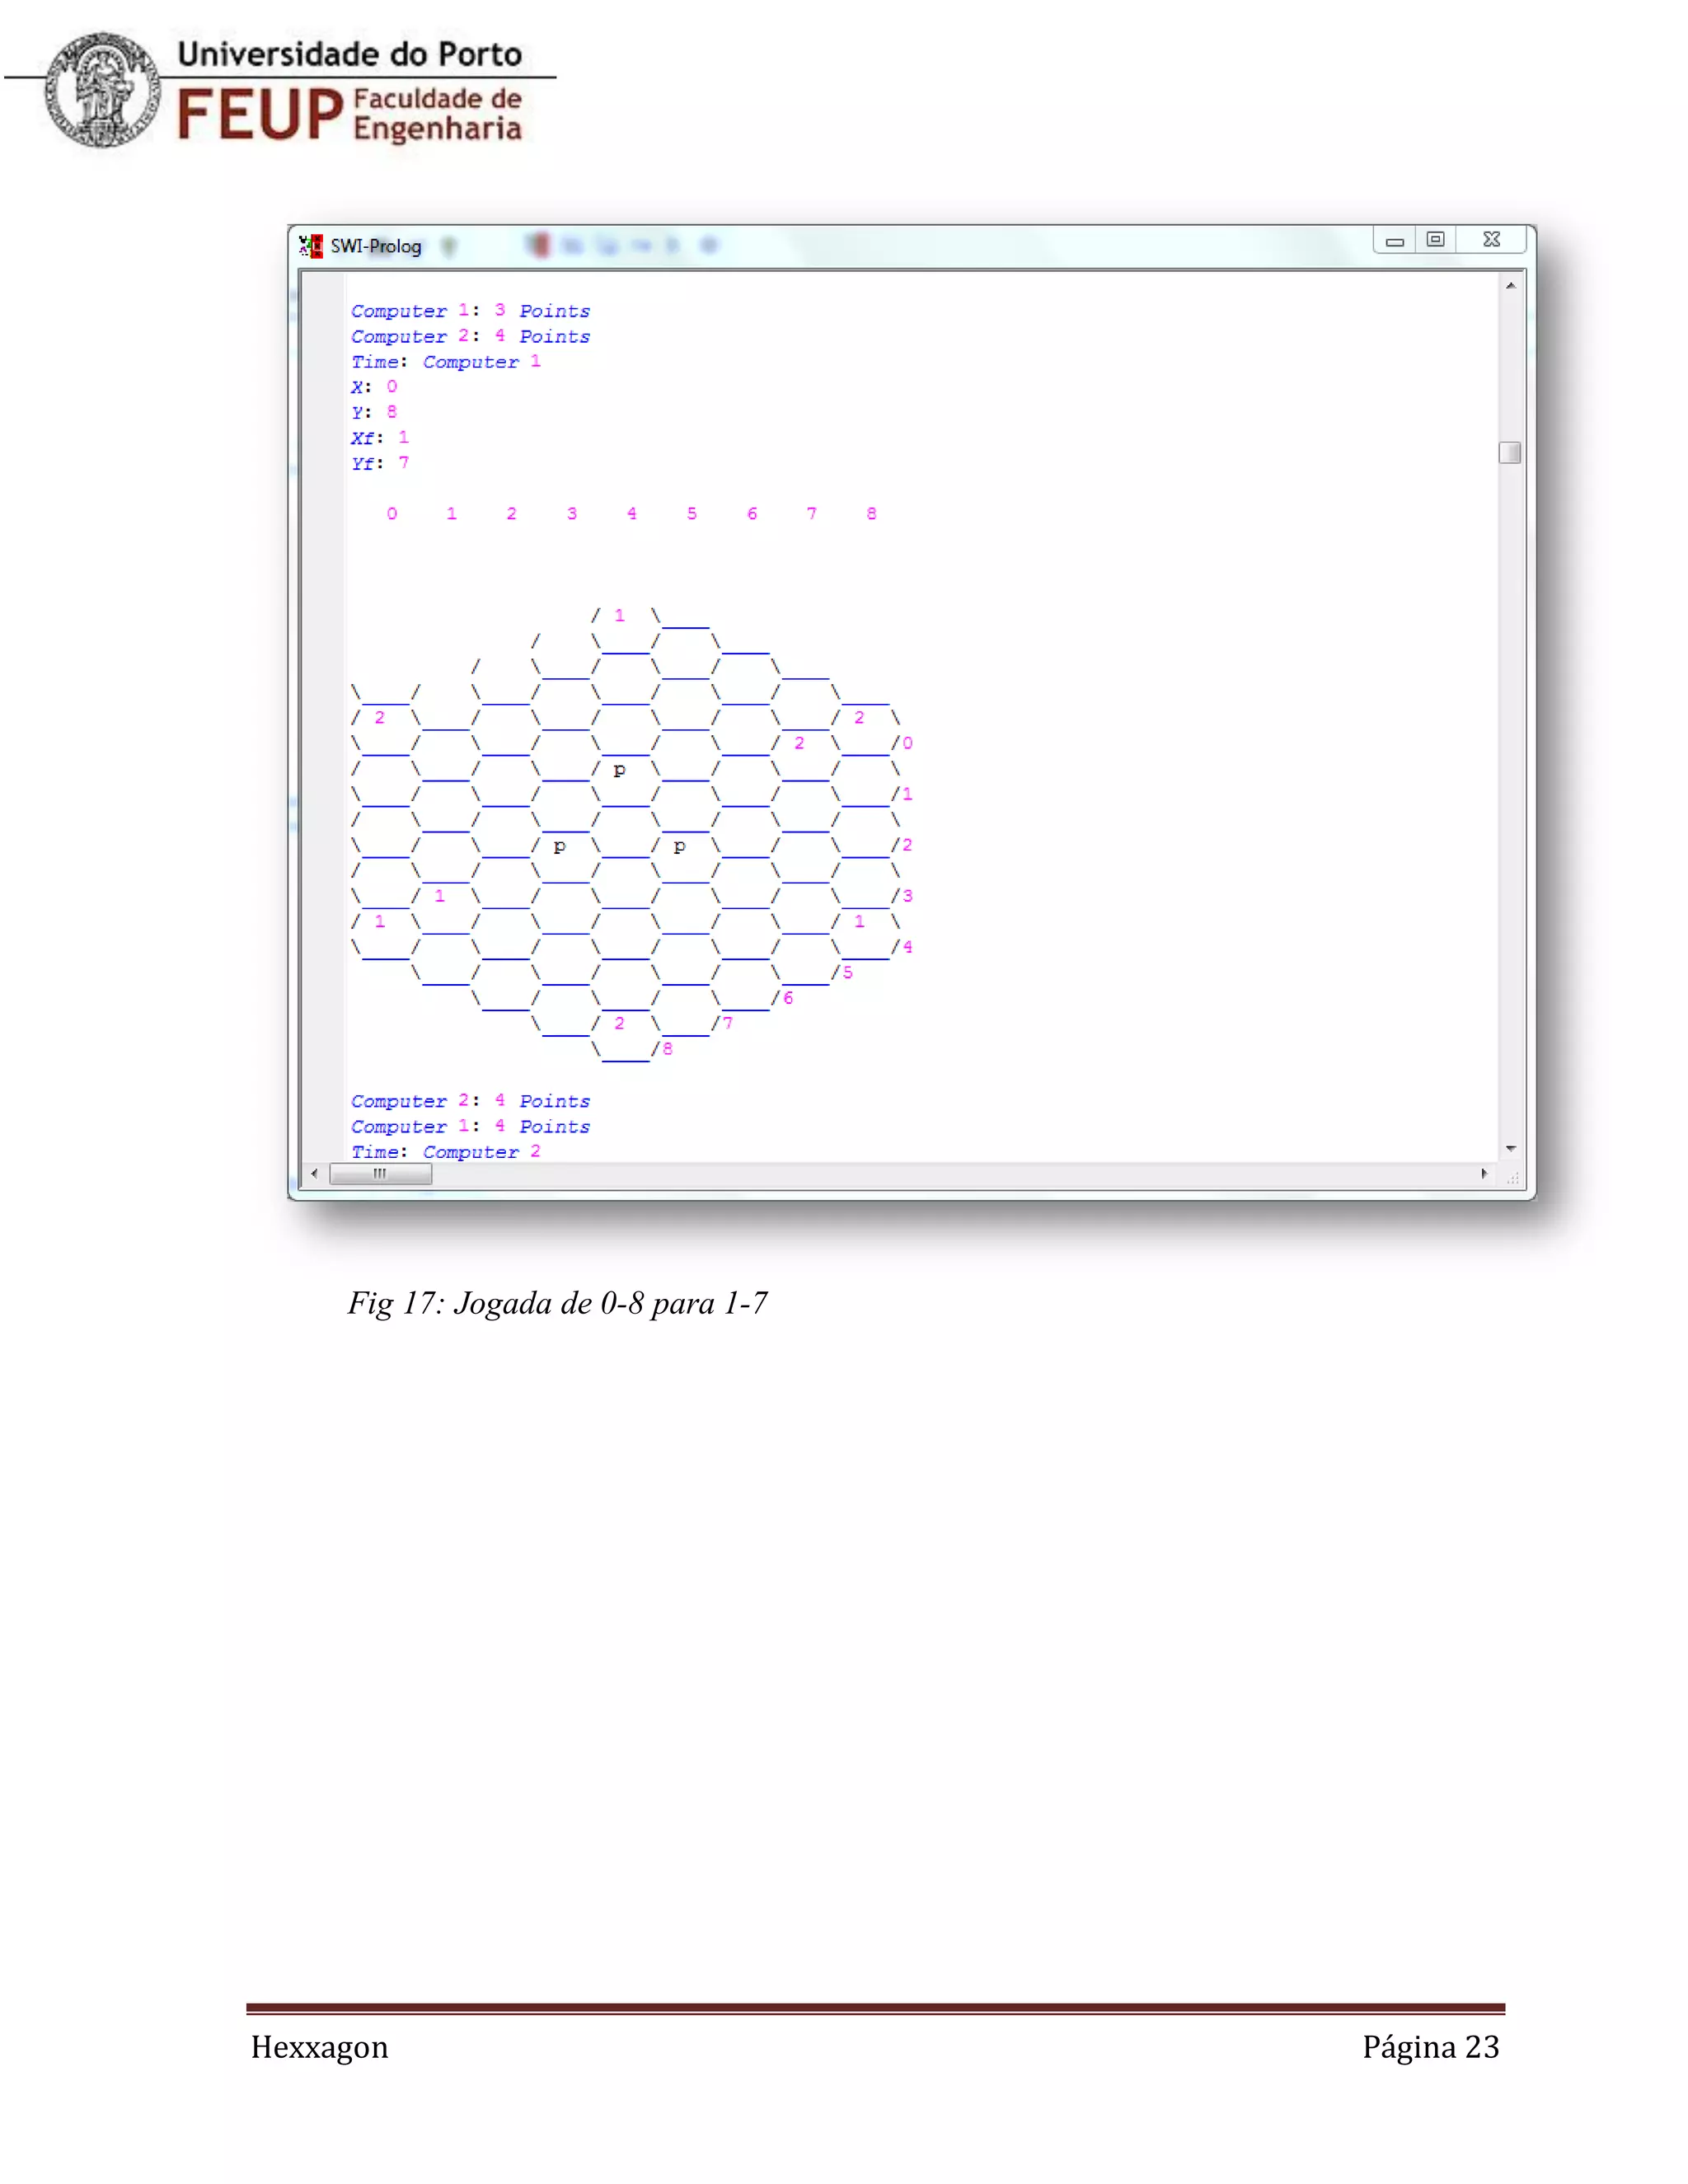The image size is (1688, 2184).
Task: Click the 'Time: Computer 1' line
Action: tap(446, 362)
